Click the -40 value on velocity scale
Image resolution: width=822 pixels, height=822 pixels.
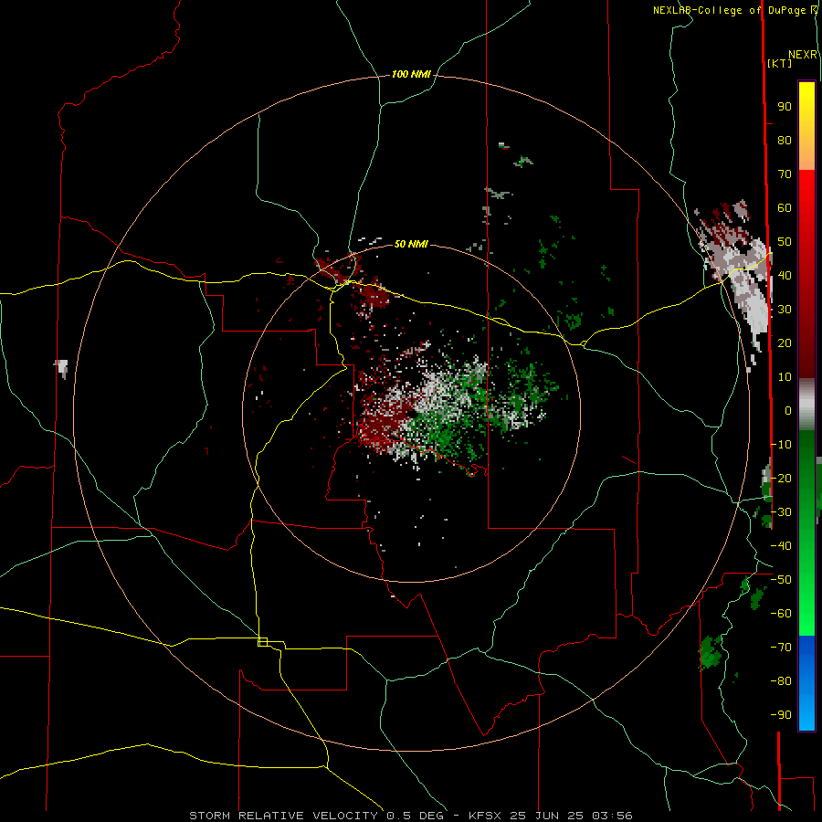[x=781, y=546]
